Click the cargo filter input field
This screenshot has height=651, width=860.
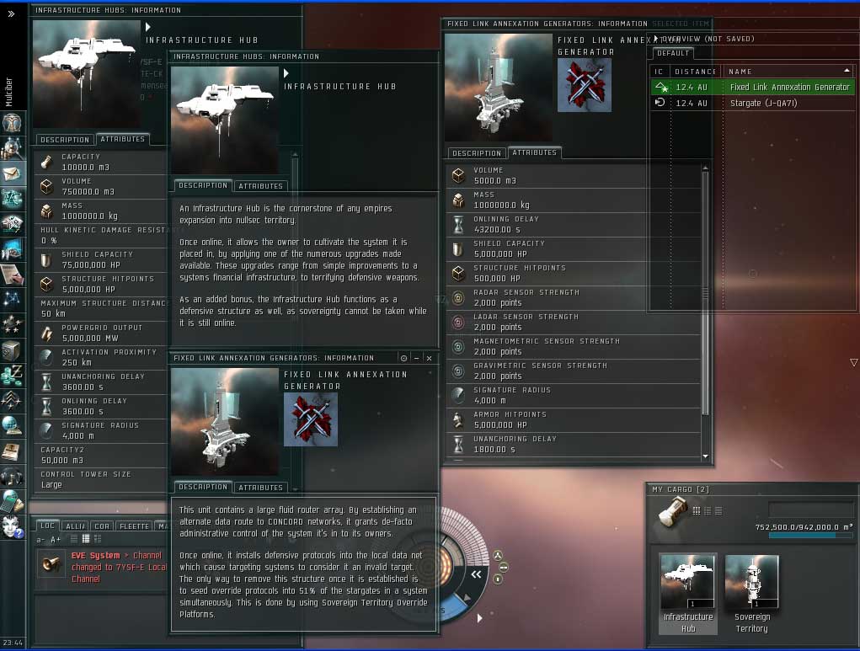tap(810, 510)
